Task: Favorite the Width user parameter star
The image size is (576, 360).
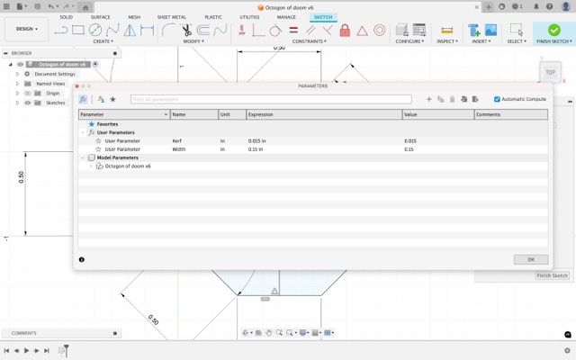Action: [x=98, y=149]
